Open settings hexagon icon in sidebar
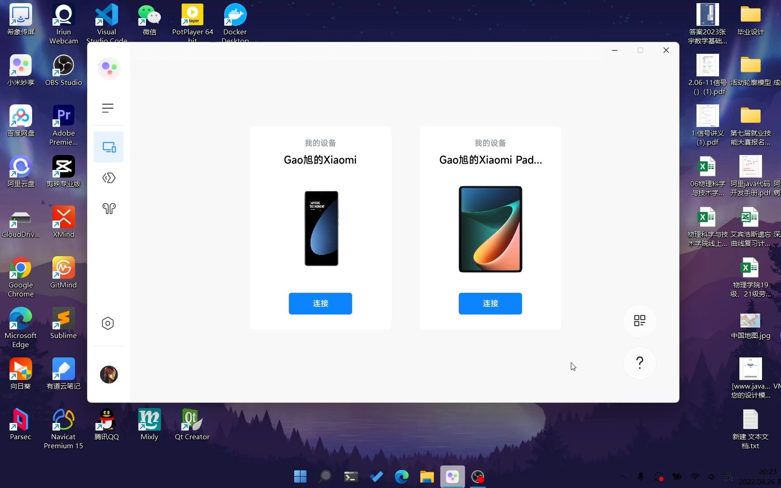 tap(108, 323)
